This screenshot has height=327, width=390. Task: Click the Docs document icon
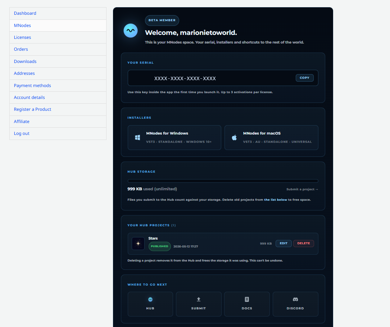pos(247,299)
